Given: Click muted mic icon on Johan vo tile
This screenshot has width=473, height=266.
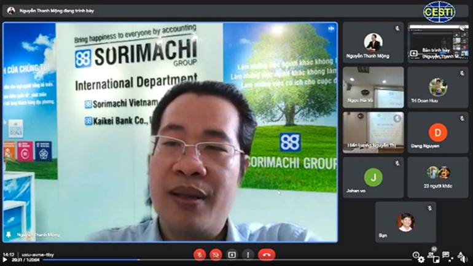Looking at the screenshot, I should click(397, 163).
